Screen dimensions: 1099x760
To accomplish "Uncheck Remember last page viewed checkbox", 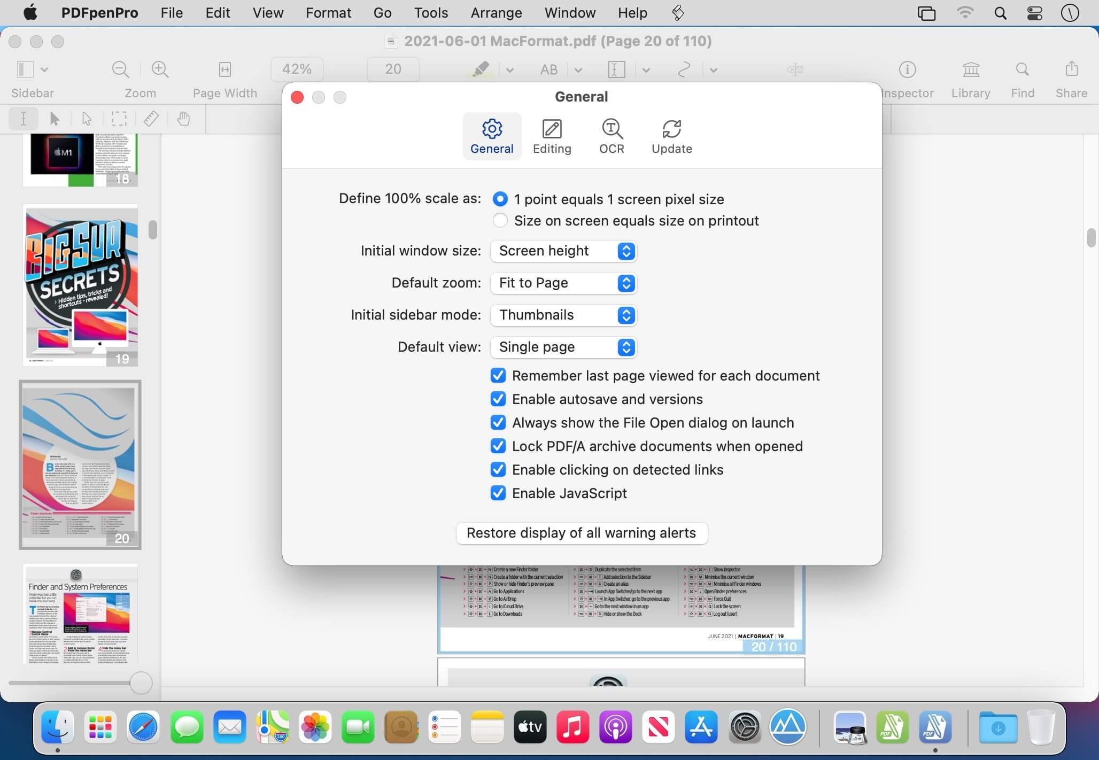I will tap(498, 376).
